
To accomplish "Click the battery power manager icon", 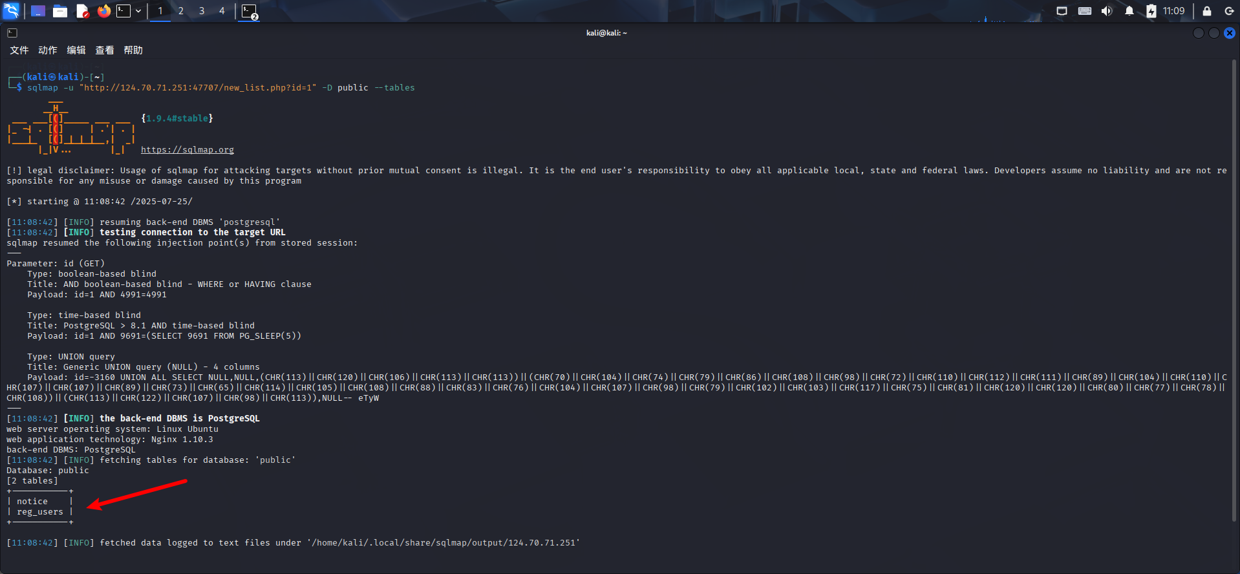I will click(x=1151, y=11).
